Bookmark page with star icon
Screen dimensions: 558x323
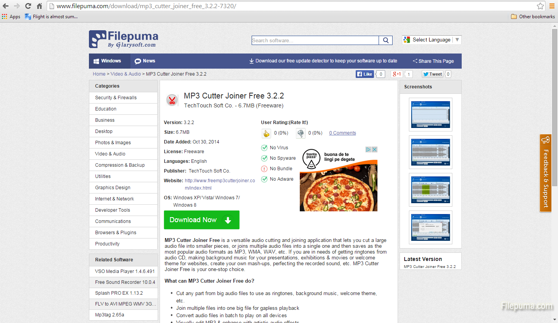[540, 6]
